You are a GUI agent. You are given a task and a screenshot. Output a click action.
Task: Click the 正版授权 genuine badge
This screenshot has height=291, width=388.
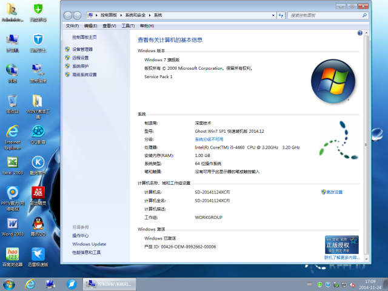(x=342, y=245)
